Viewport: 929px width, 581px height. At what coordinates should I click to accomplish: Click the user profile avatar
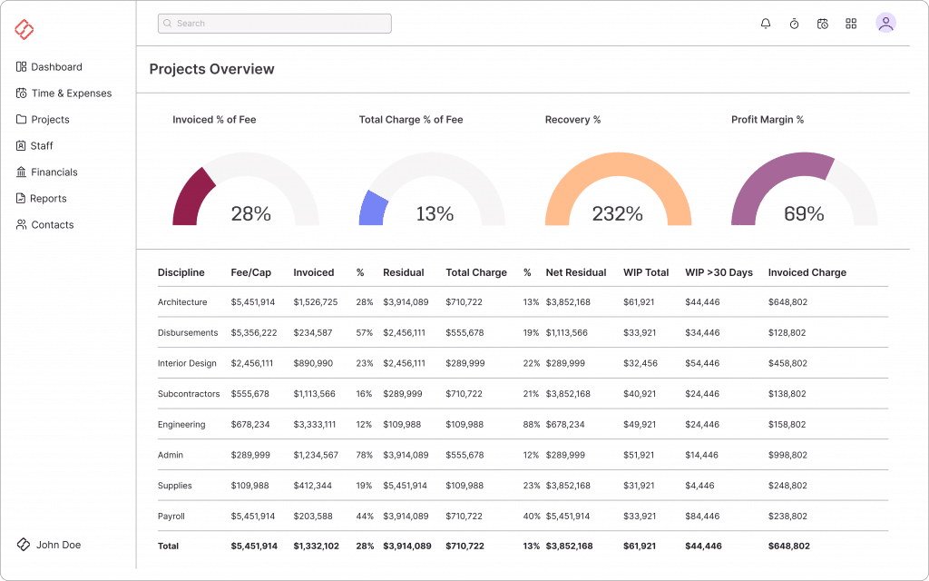coord(885,24)
